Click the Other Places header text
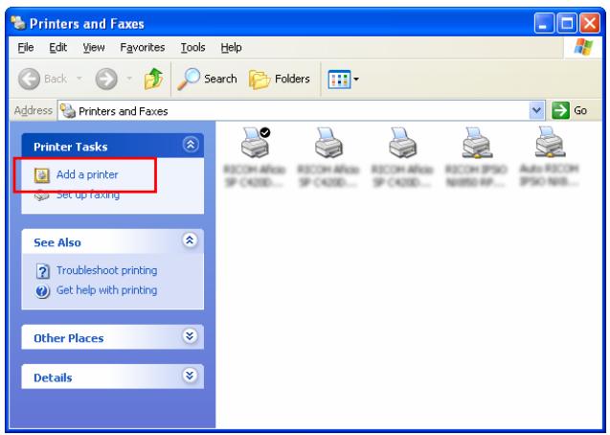This screenshot has height=435, width=610. [69, 338]
